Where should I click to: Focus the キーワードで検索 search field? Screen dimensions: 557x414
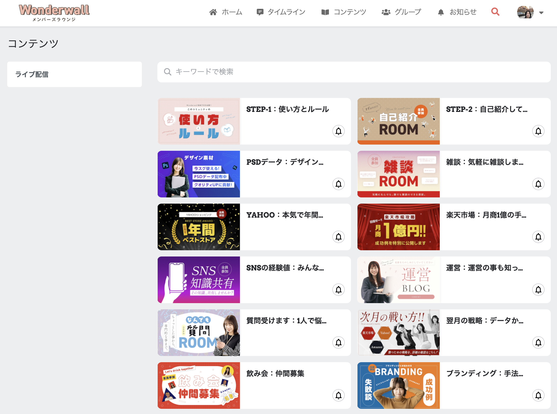[x=354, y=72]
